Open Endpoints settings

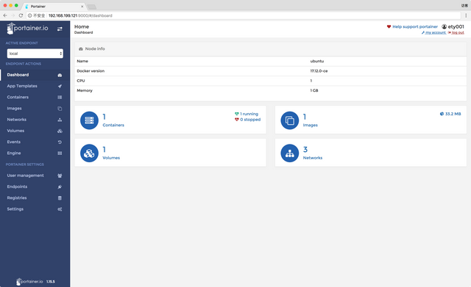coord(17,186)
